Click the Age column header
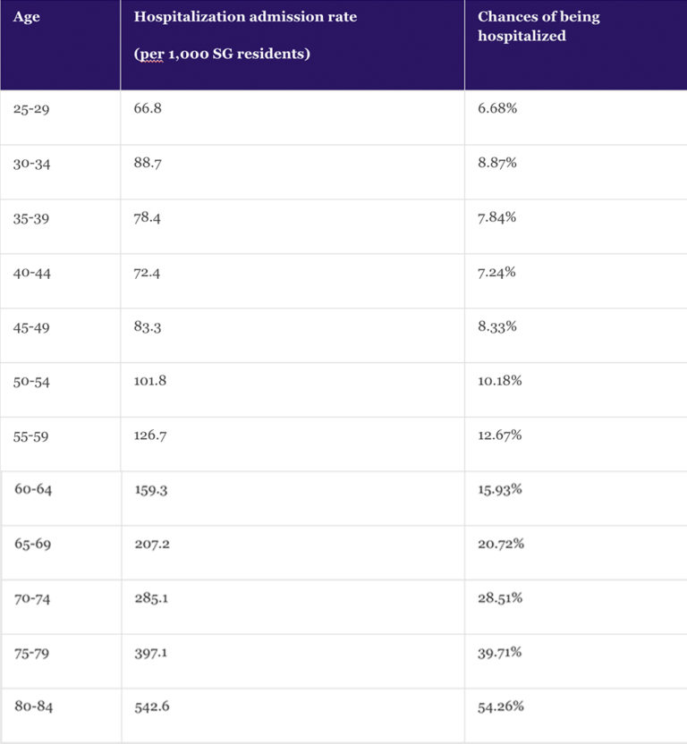 pos(27,18)
